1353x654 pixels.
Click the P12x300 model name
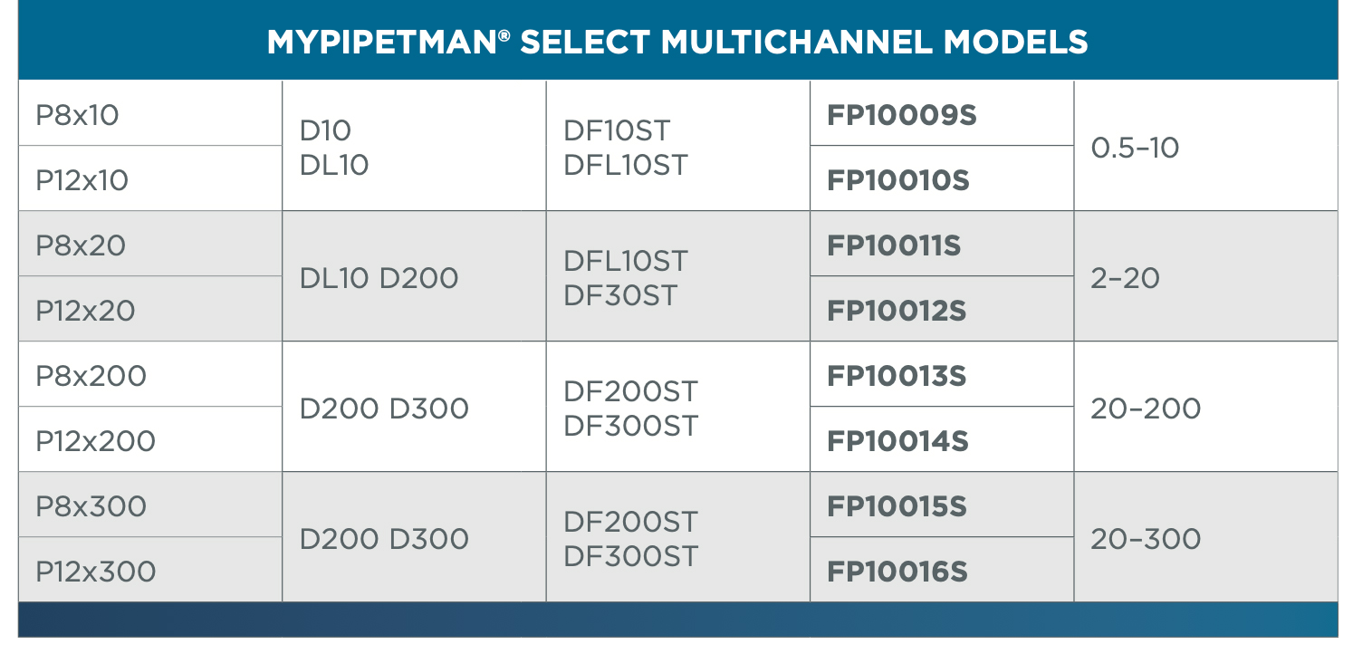(x=96, y=572)
